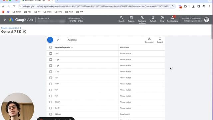
Task: Open browser downloads icon
Action: click(x=193, y=6)
